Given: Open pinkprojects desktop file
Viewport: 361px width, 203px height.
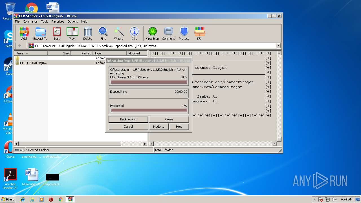Looking at the screenshot, I should [52, 180].
